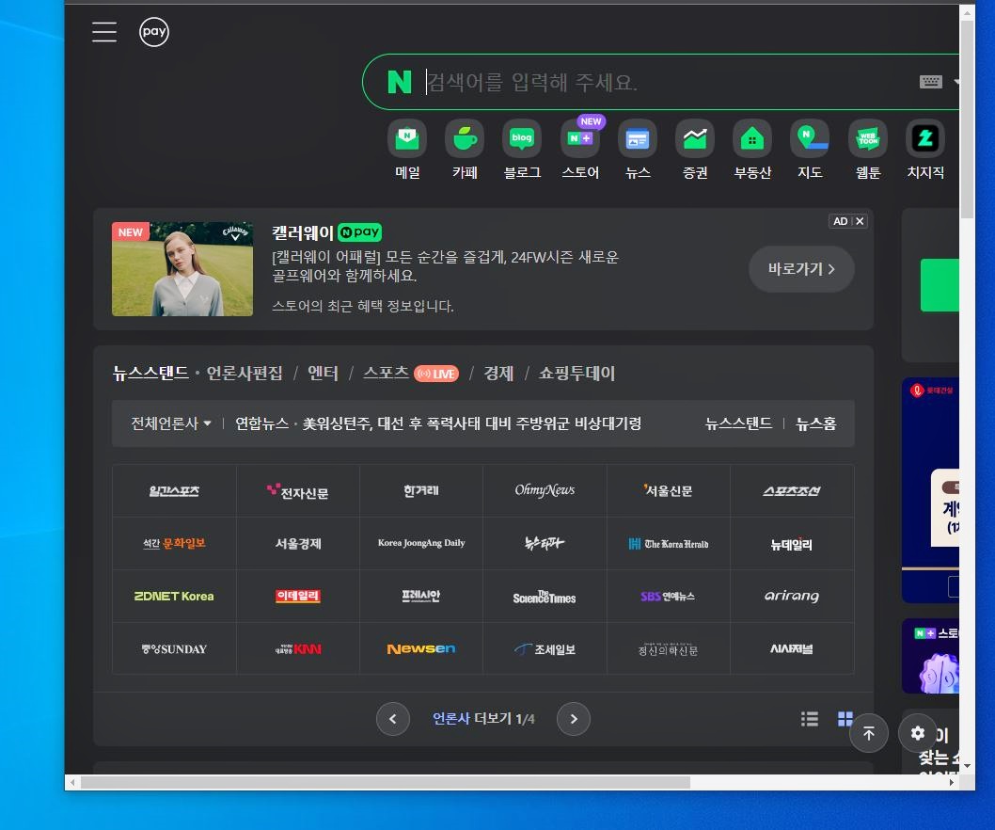Open OhmyNews press logo
Viewport: 995px width, 830px height.
click(x=545, y=491)
